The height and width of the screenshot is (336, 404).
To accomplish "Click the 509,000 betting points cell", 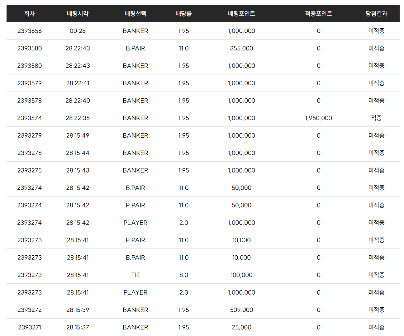I will (241, 310).
